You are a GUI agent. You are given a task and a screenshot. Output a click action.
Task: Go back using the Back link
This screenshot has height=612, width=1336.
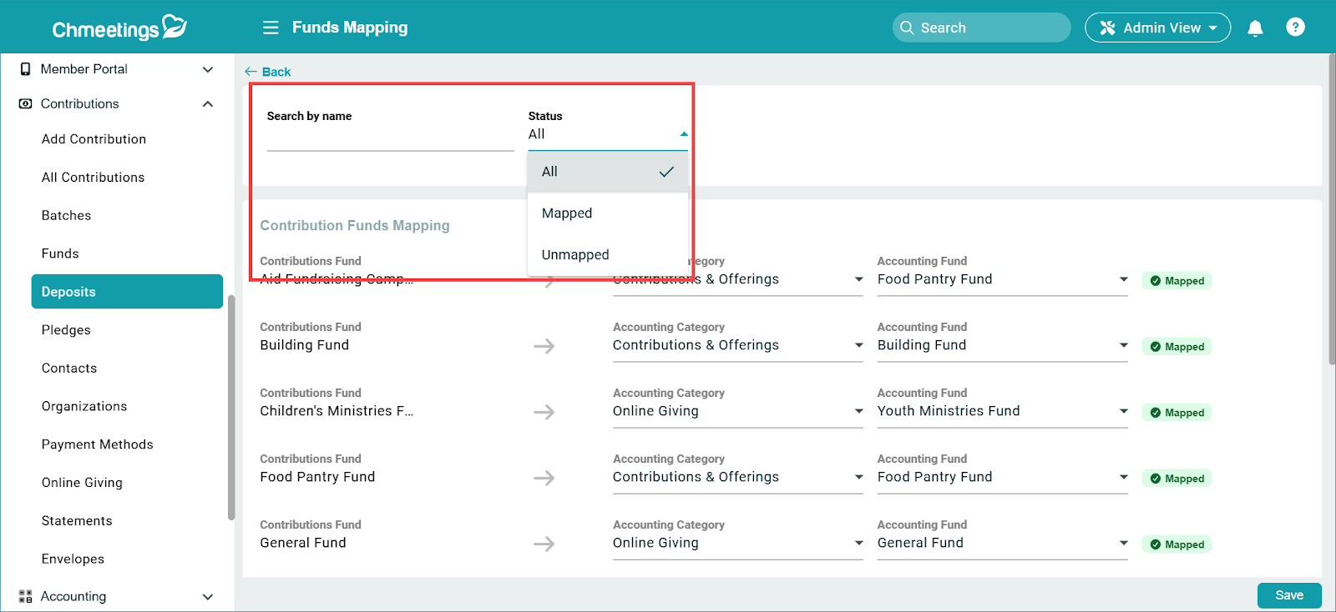pos(268,72)
